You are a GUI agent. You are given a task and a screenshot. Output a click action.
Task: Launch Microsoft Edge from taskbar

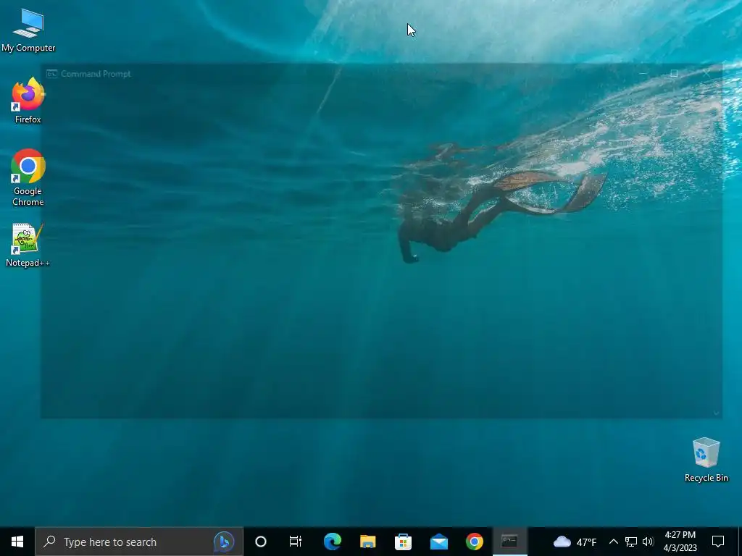point(332,542)
